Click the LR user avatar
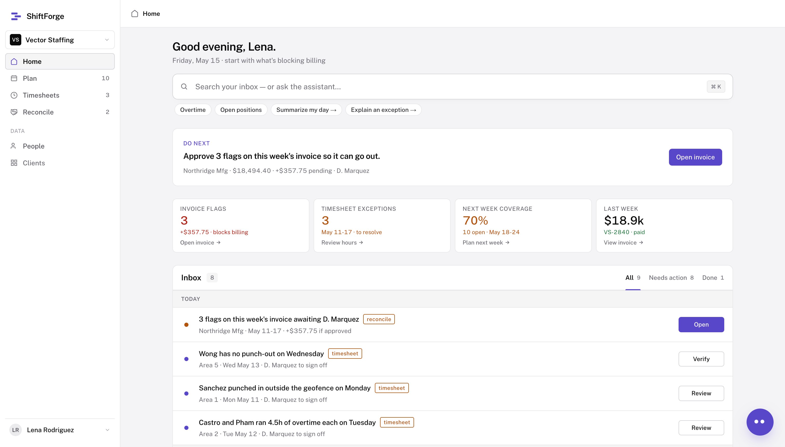This screenshot has width=785, height=447. pyautogui.click(x=15, y=430)
